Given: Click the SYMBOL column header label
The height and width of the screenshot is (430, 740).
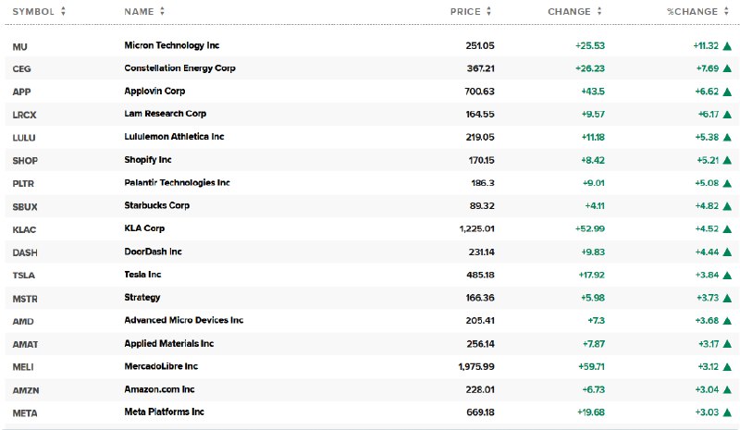Looking at the screenshot, I should pyautogui.click(x=33, y=11).
